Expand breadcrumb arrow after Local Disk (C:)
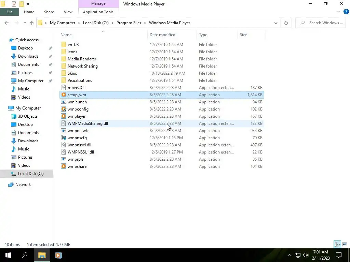The image size is (350, 262). [112, 23]
